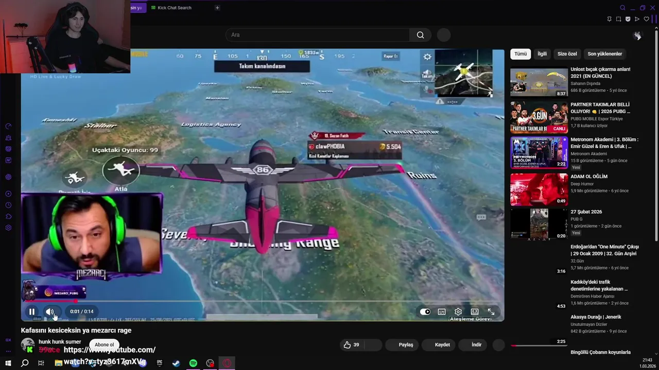Open the ad blocker shield icon

(628, 19)
